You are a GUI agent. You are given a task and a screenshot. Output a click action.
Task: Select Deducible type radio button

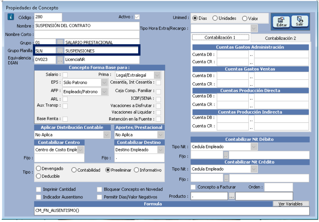click(x=38, y=176)
